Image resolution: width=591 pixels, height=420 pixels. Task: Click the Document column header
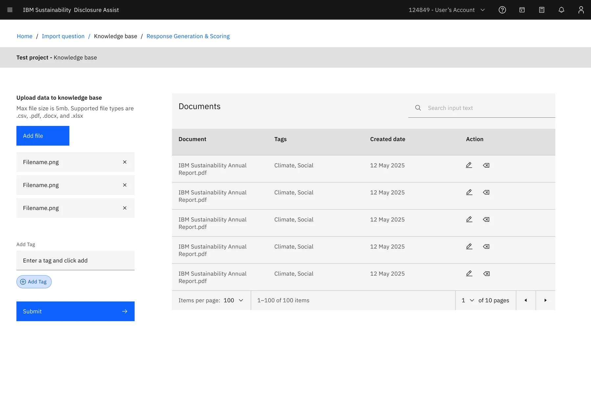(192, 139)
